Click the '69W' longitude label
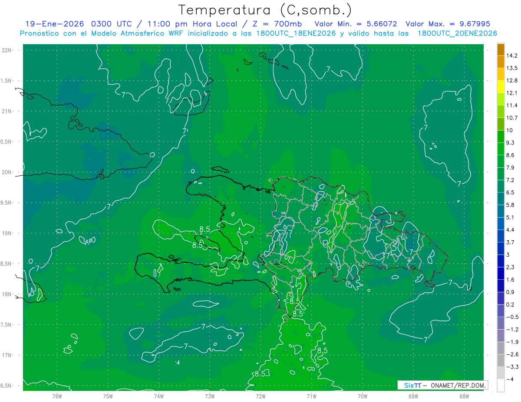The height and width of the screenshot is (402, 521). click(x=413, y=396)
